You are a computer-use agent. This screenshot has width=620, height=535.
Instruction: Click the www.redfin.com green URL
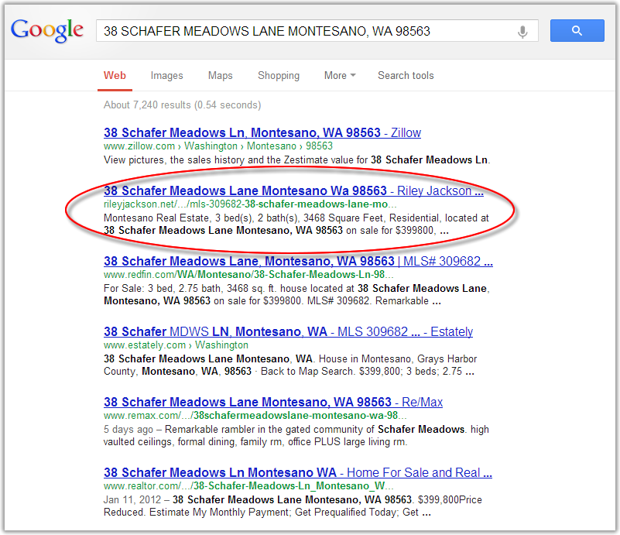(248, 274)
